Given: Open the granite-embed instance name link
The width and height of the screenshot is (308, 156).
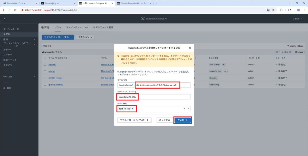Looking at the screenshot, I should tap(55, 85).
